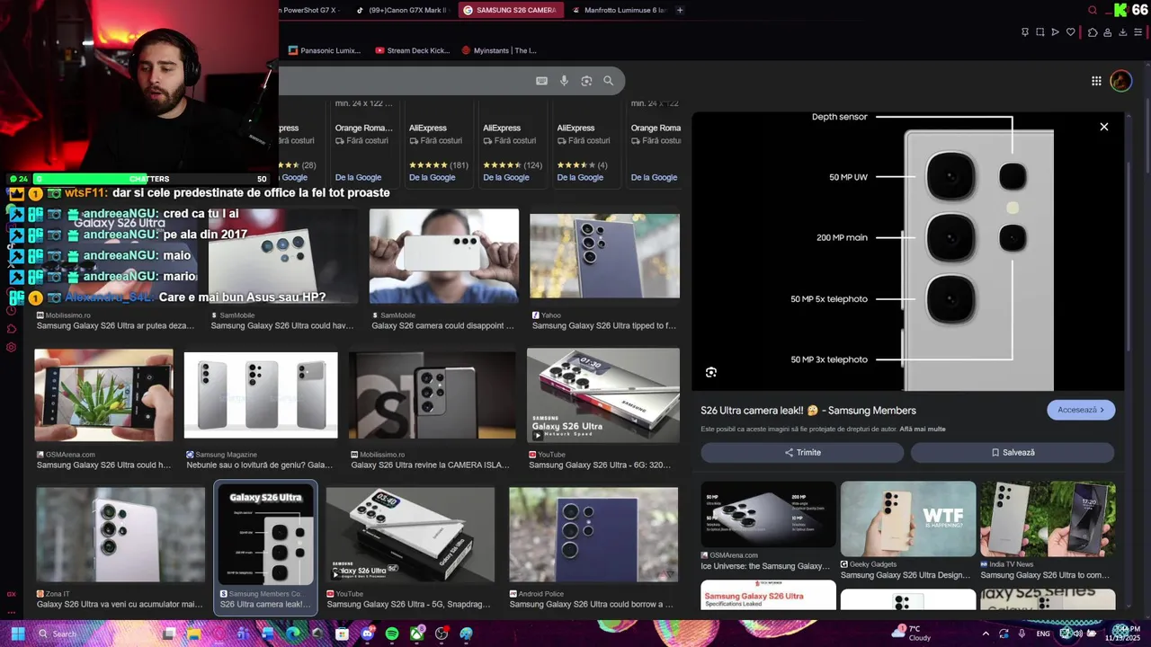1151x647 pixels.
Task: Click the magnifier search submit icon
Action: tap(609, 81)
